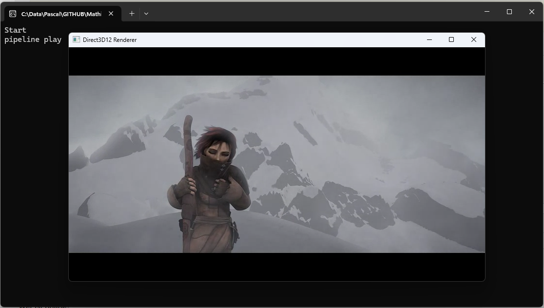Close the C:\Data\Pascal terminal tab

coord(111,14)
